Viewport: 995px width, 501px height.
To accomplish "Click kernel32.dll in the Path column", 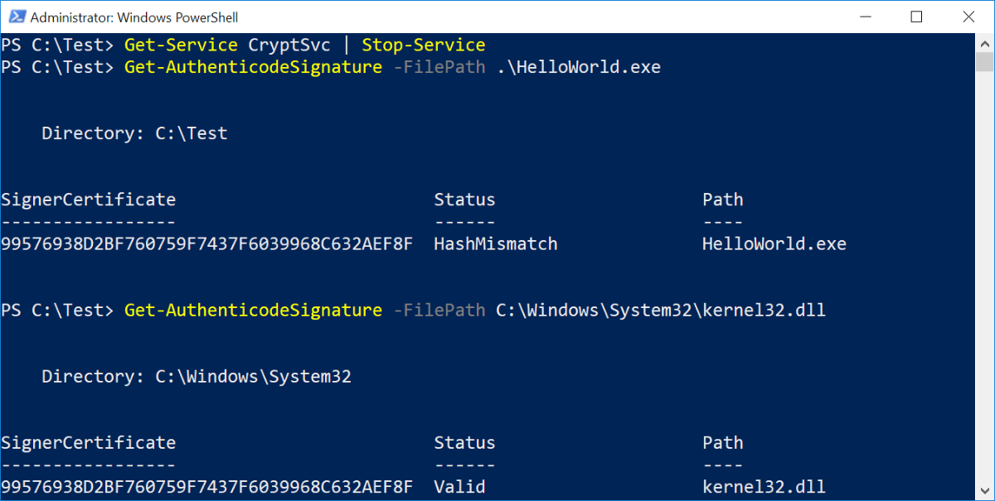I will point(764,487).
